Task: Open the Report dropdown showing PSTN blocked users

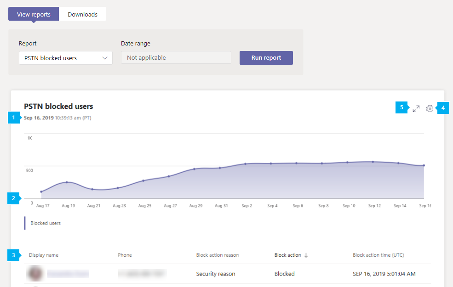Action: click(66, 58)
